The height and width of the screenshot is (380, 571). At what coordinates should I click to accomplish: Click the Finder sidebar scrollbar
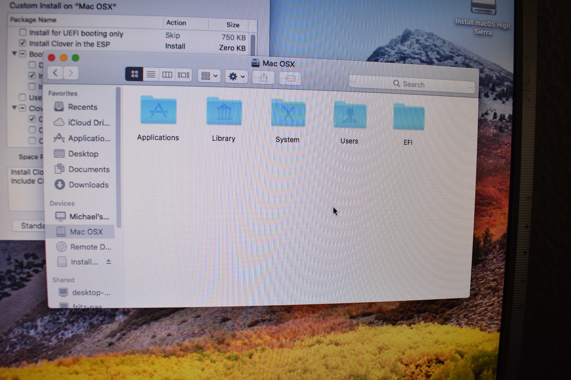point(119,157)
